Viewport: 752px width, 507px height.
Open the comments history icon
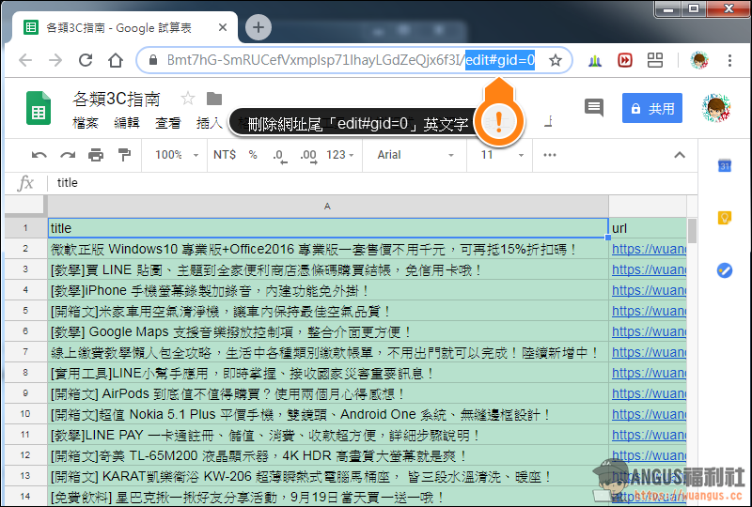pos(594,108)
